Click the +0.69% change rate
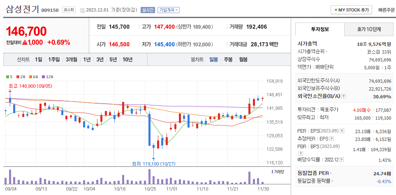This screenshot has width=396, height=195. pos(59,42)
